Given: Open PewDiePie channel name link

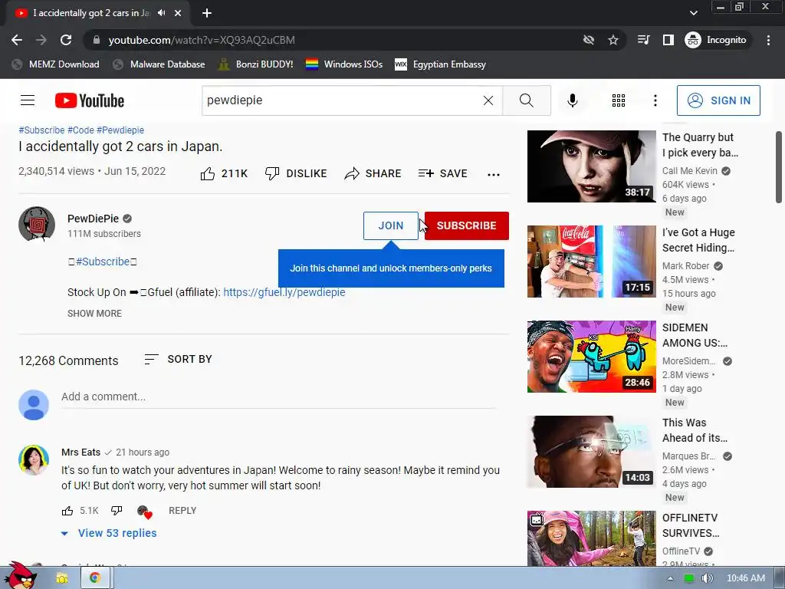Looking at the screenshot, I should tap(93, 219).
